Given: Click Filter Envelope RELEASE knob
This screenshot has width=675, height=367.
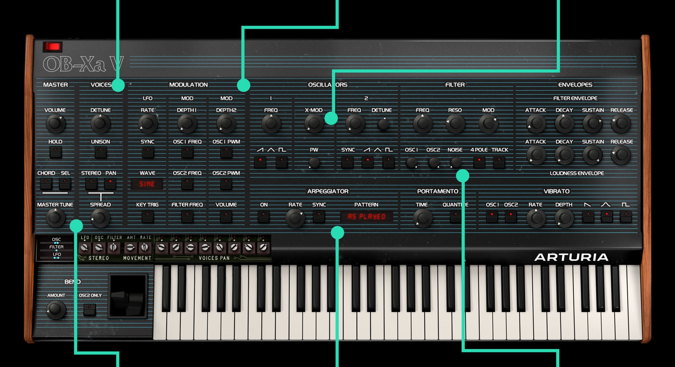Looking at the screenshot, I should (621, 124).
